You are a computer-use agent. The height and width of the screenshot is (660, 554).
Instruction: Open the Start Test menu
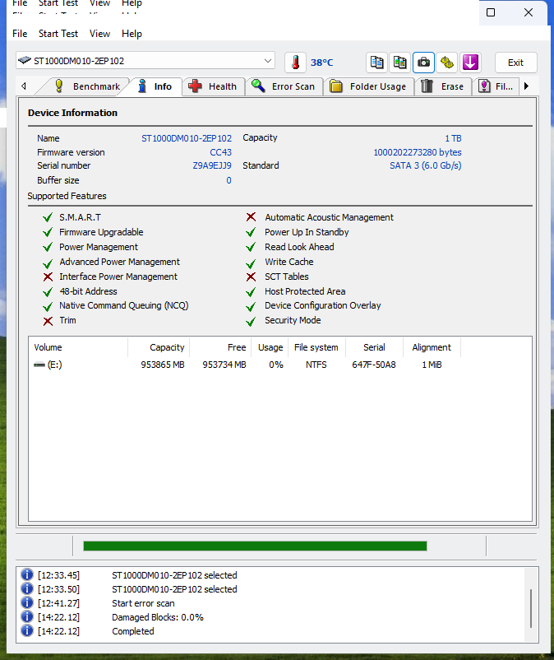tap(58, 34)
